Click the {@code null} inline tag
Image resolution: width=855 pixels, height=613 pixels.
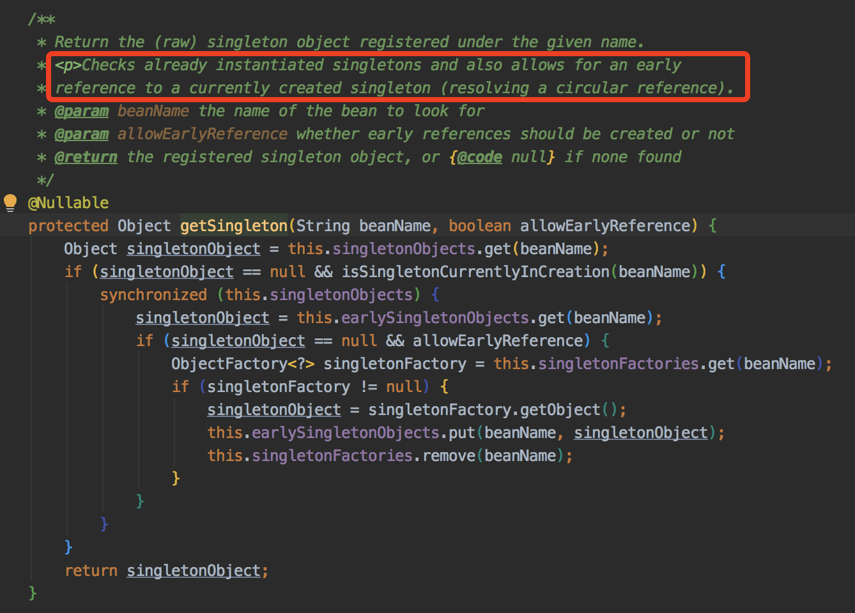click(502, 157)
